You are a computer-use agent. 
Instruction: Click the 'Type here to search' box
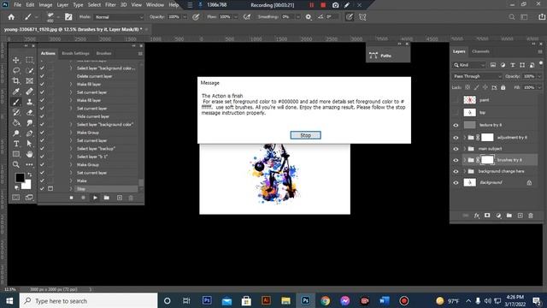[x=88, y=300]
